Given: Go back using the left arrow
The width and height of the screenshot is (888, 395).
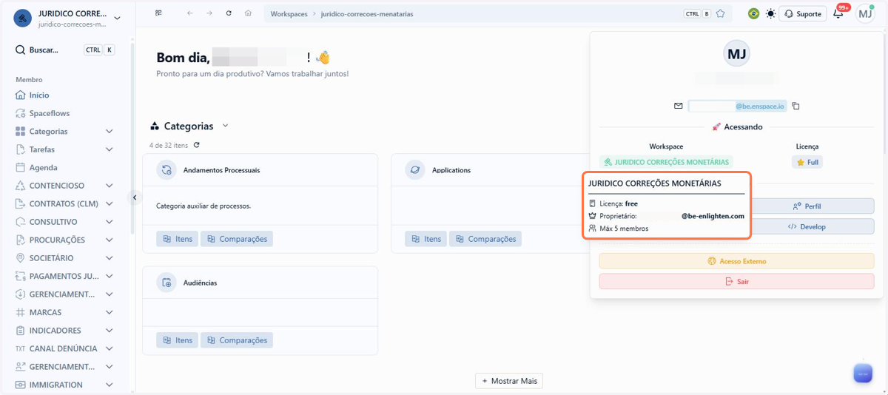Looking at the screenshot, I should (190, 13).
